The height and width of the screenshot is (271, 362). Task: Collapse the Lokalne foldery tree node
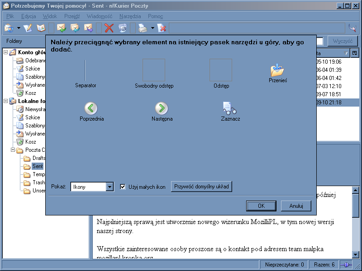pyautogui.click(x=6, y=101)
